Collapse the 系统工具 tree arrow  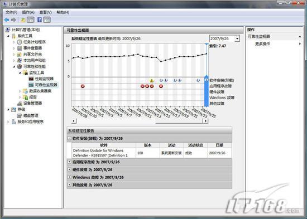8,36
